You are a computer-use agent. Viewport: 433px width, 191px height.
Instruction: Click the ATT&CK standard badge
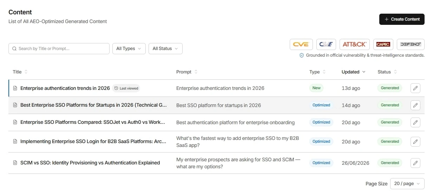(354, 44)
